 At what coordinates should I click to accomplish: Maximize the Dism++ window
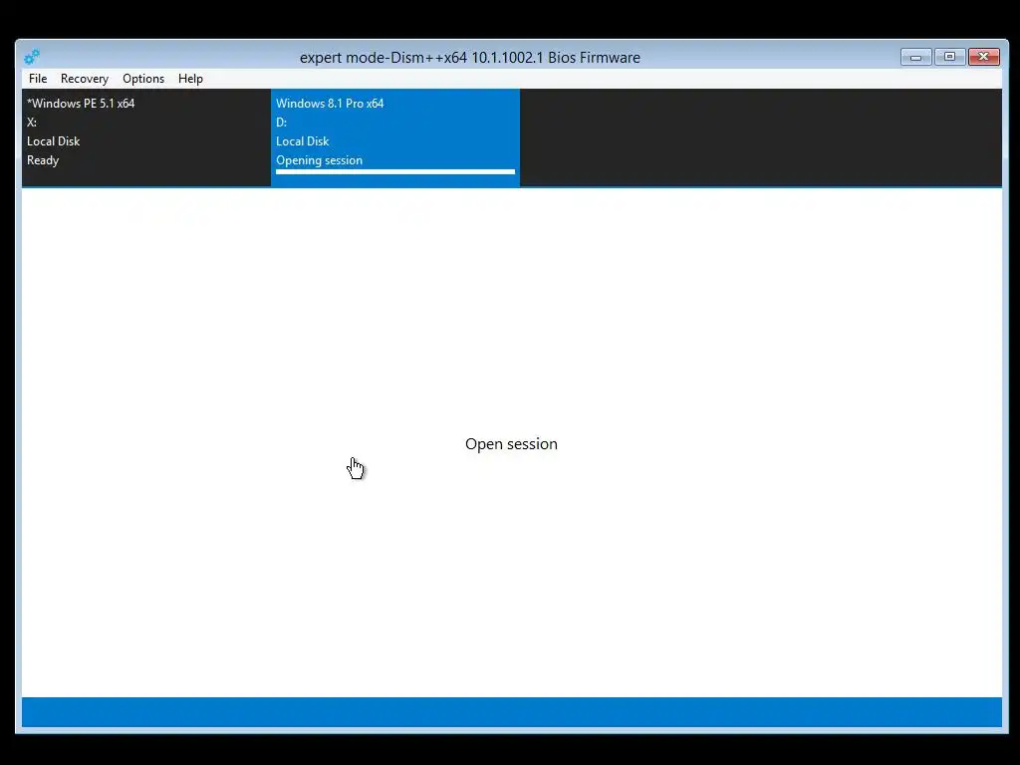(x=949, y=57)
